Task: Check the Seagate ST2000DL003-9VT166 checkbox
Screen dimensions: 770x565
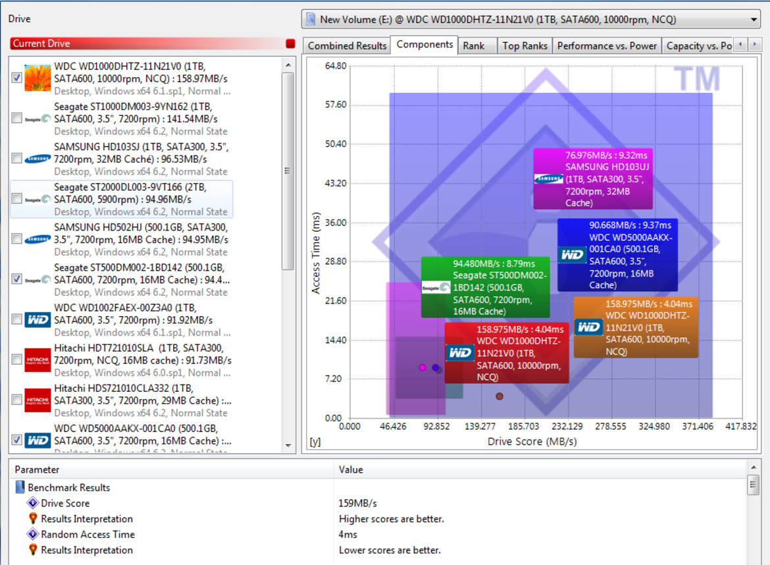Action: tap(16, 198)
